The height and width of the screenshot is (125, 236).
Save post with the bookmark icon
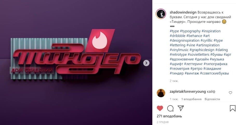[x=233, y=108]
